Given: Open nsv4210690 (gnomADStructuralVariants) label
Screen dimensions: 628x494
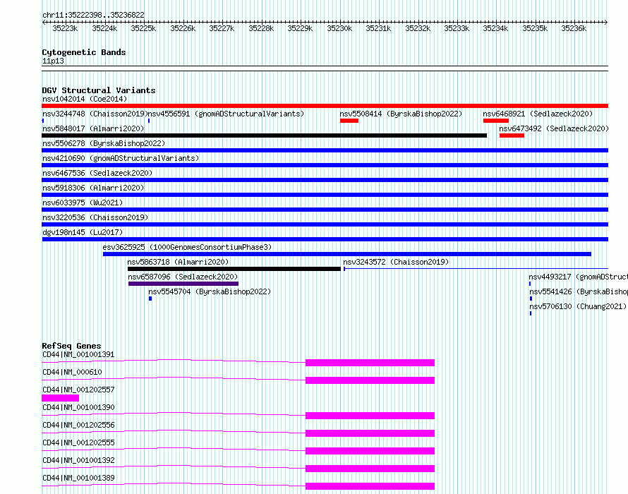Looking at the screenshot, I should click(x=121, y=158).
